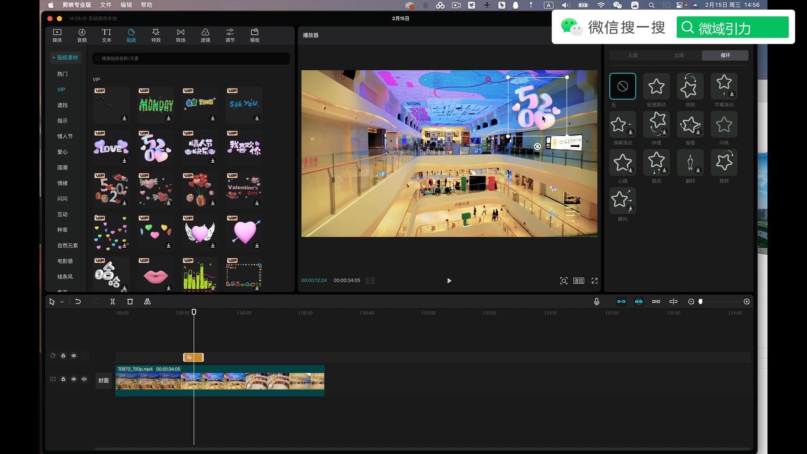Screen dimensions: 807x454
Task: Toggle main track magnet snapping
Action: (x=621, y=301)
